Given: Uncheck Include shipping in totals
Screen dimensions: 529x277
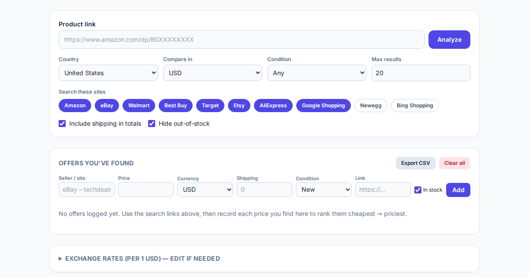Looking at the screenshot, I should [62, 124].
